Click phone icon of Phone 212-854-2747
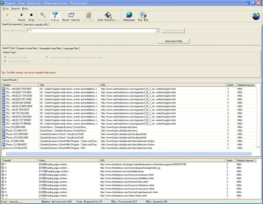 pos(4,130)
